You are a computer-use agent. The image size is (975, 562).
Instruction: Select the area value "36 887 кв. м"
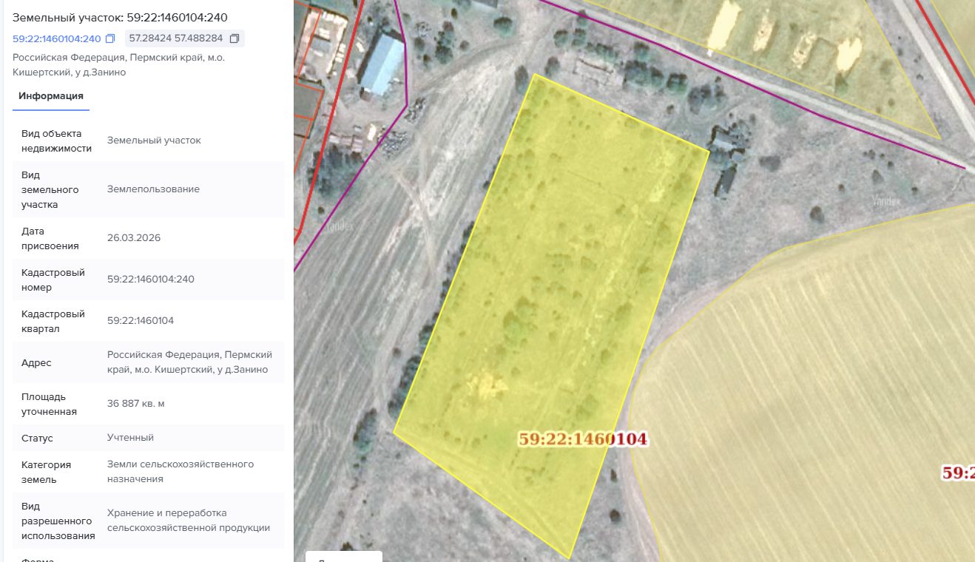[136, 404]
